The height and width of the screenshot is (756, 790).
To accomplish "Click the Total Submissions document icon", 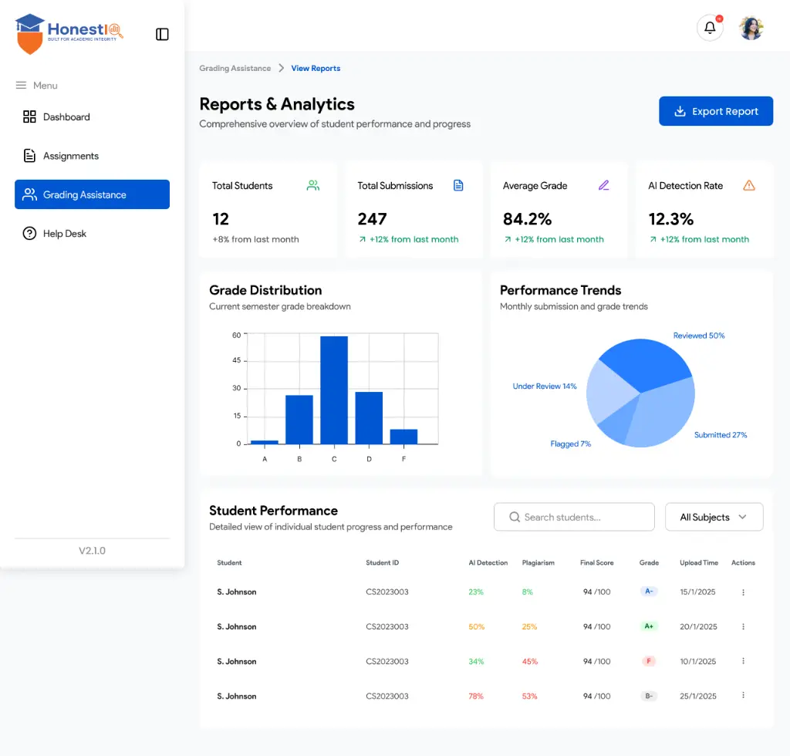I will (458, 185).
